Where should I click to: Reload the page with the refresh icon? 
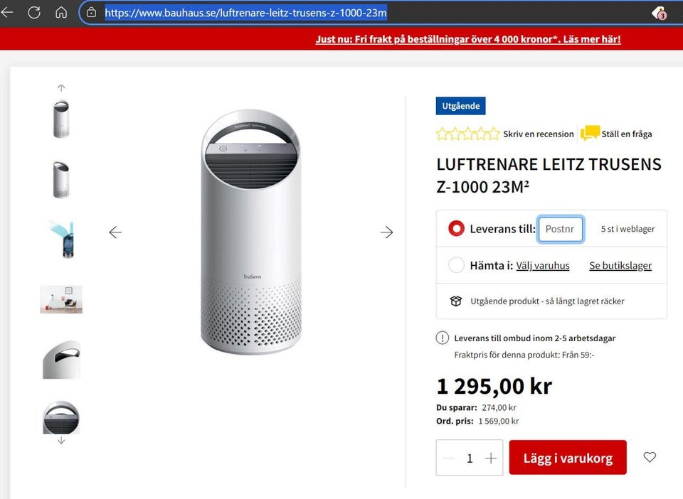coord(35,12)
